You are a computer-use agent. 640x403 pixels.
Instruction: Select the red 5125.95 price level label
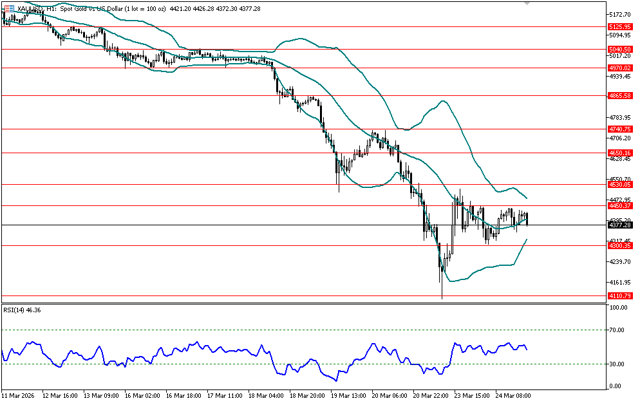pyautogui.click(x=619, y=27)
